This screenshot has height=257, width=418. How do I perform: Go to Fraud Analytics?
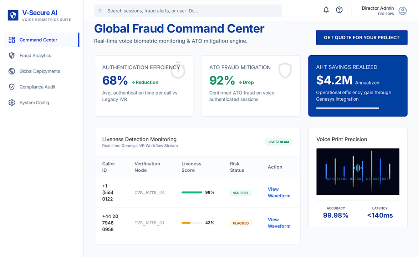pos(42,56)
